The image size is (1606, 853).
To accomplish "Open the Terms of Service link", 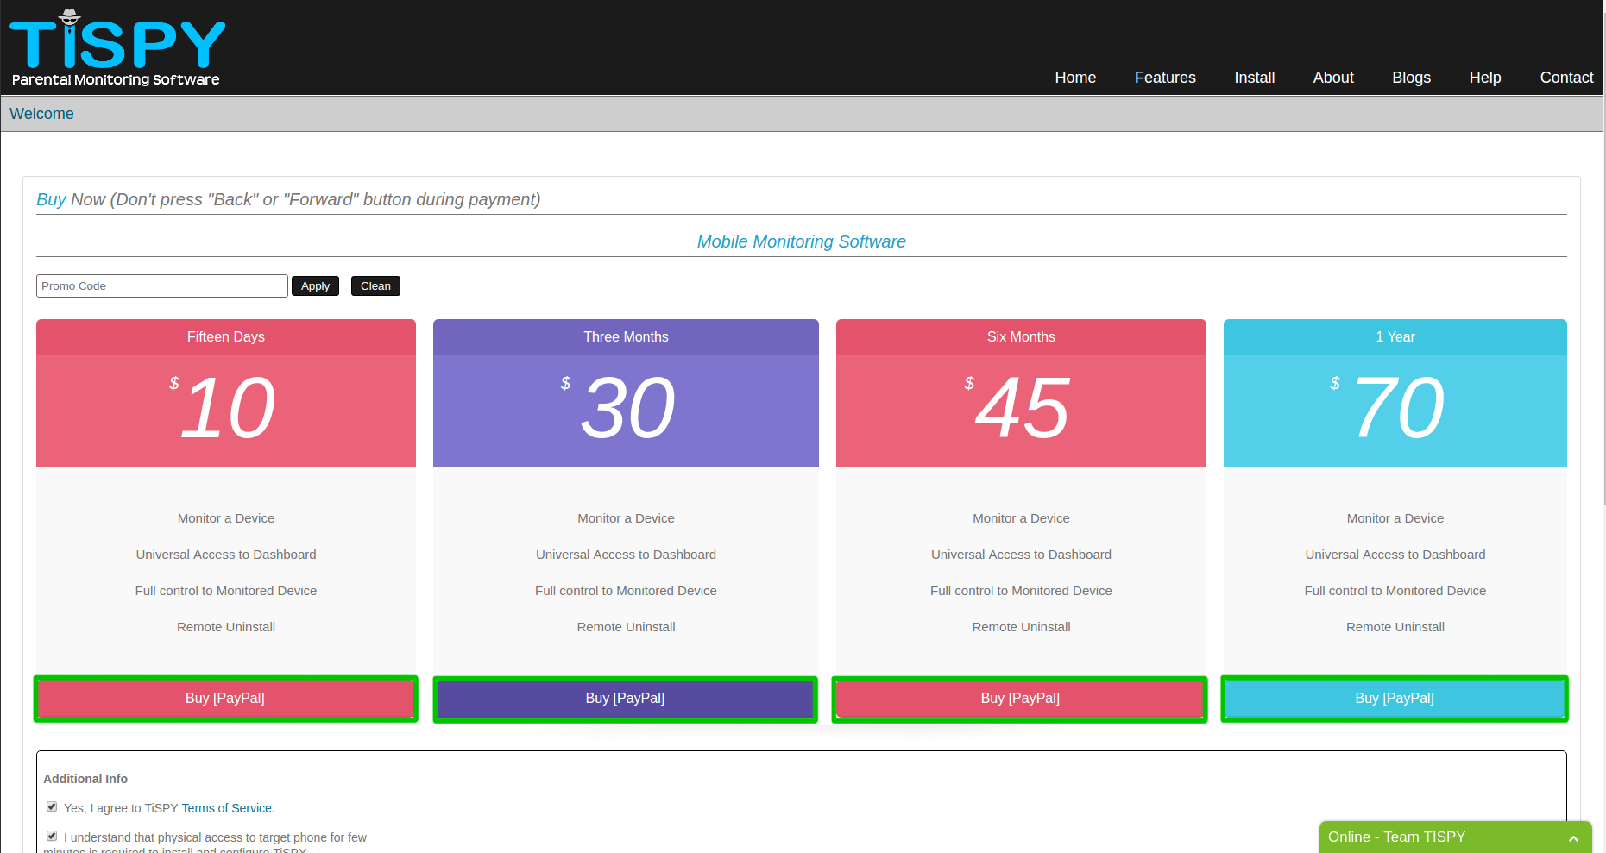I will pos(227,808).
